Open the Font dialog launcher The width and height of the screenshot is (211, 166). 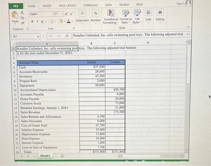coord(74,28)
